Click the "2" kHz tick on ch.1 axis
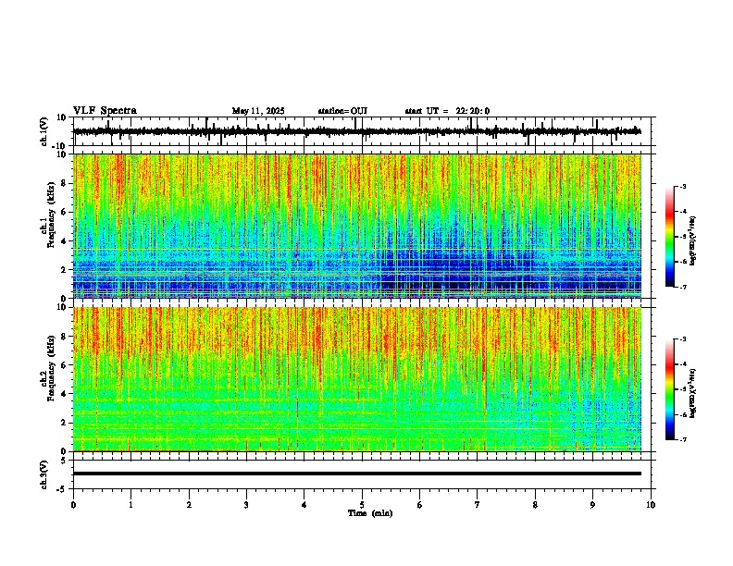733x566 pixels. (x=64, y=270)
